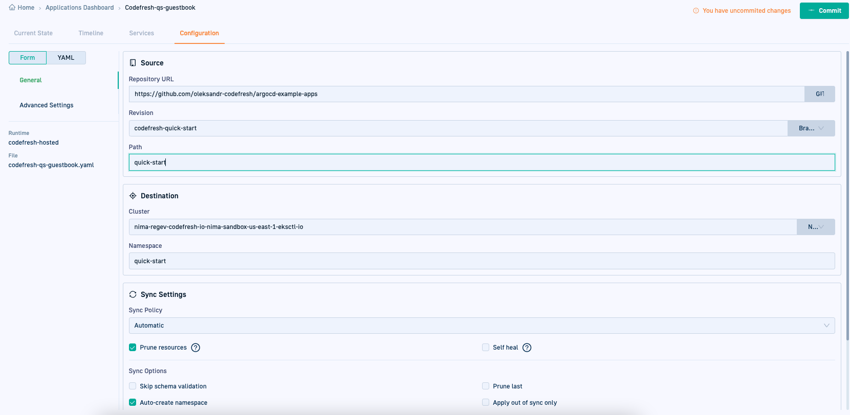Image resolution: width=850 pixels, height=415 pixels.
Task: Expand the Sync Policy dropdown
Action: 481,326
